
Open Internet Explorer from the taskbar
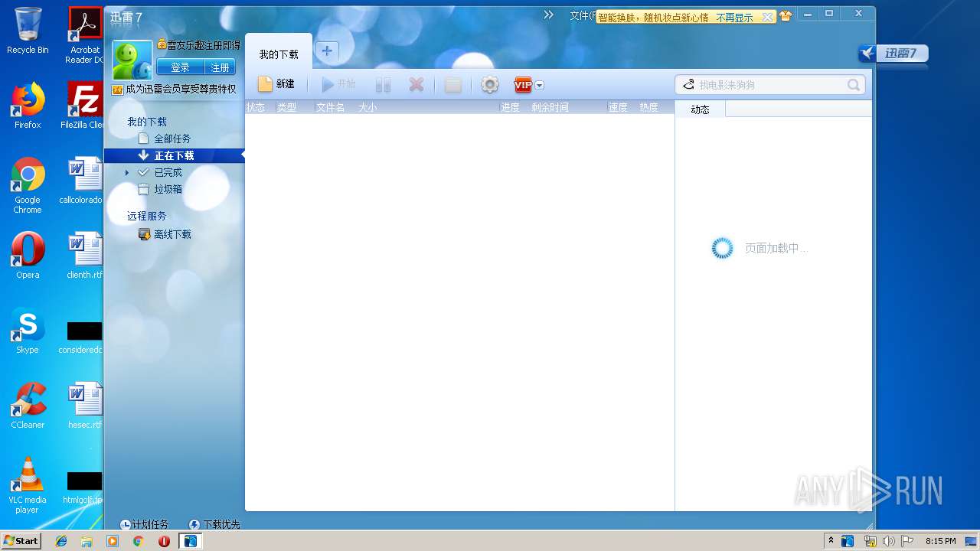point(61,541)
